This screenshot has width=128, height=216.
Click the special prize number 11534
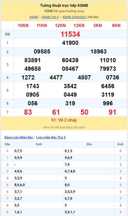pyautogui.click(x=70, y=34)
